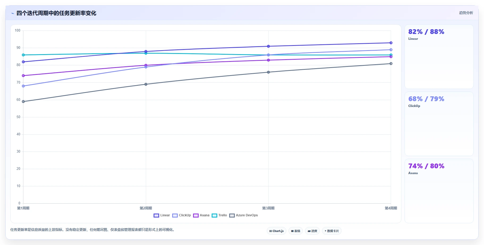
Task: Click the 趋势分析 tag in the header
Action: 466,13
